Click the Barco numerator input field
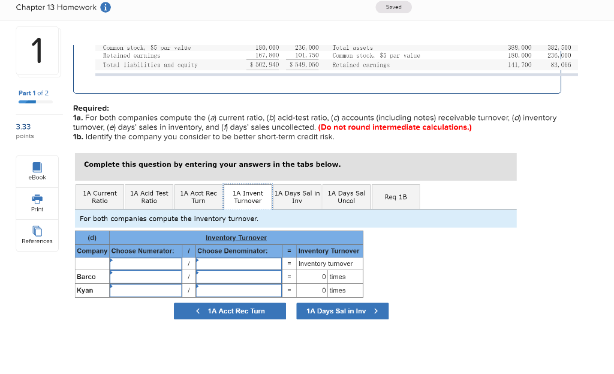Image resolution: width=614 pixels, height=374 pixels. (146, 277)
